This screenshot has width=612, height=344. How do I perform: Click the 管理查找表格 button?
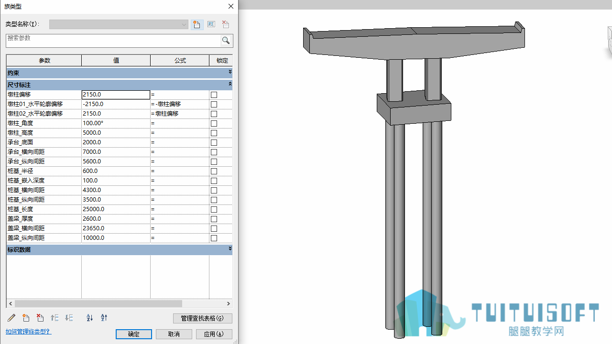click(203, 318)
